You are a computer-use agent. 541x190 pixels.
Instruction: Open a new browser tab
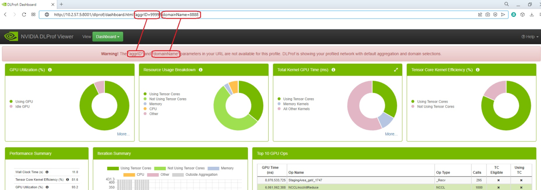[61, 4]
